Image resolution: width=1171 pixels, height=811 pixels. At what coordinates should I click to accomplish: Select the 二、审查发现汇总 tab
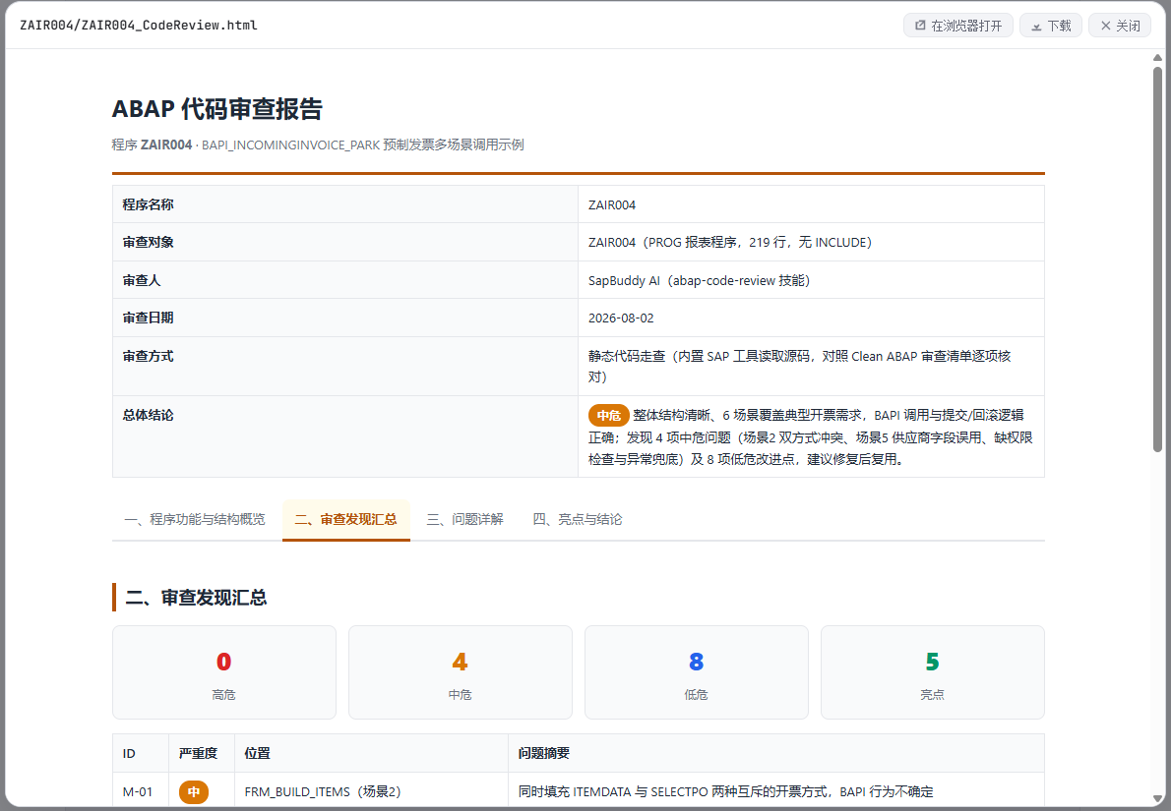345,519
